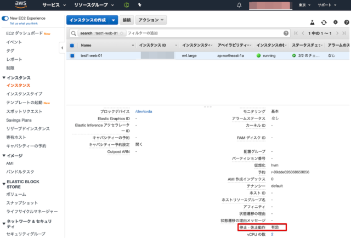Uncheck the test1-web-01 row checkbox
Screen dimensions: 351x238
pyautogui.click(x=72, y=55)
